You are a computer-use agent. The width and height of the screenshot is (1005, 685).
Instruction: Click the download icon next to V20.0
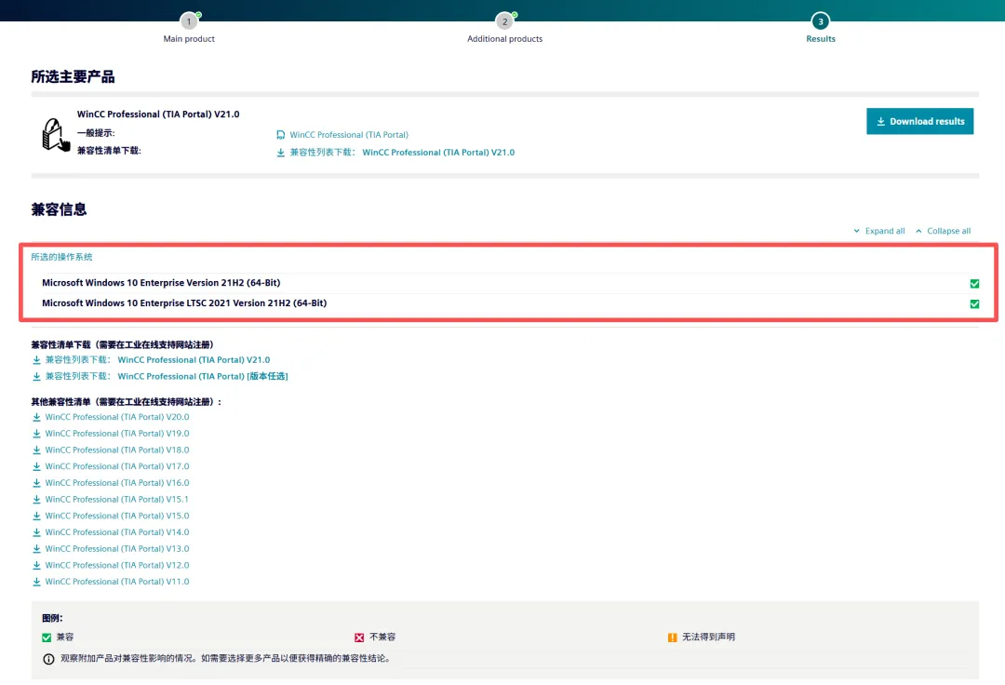click(36, 417)
